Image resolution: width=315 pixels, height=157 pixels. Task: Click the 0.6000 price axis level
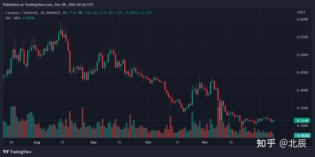click(302, 19)
